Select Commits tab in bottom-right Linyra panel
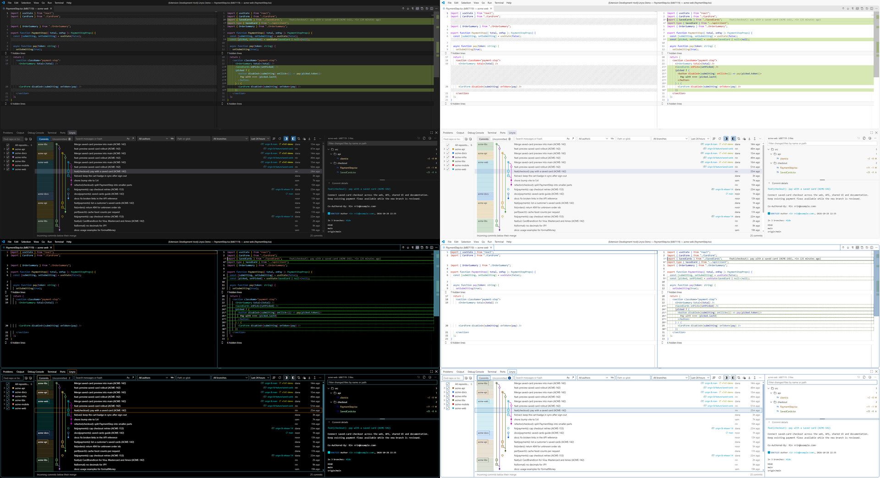Image resolution: width=880 pixels, height=478 pixels. (x=484, y=378)
